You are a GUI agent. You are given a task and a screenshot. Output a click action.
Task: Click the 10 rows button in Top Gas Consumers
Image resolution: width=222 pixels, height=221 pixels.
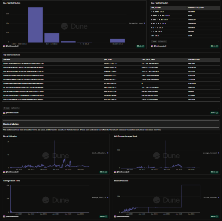click(7, 108)
